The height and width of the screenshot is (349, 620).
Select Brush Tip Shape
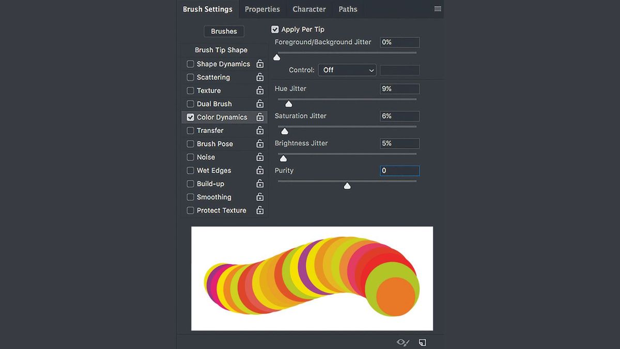[x=222, y=50]
